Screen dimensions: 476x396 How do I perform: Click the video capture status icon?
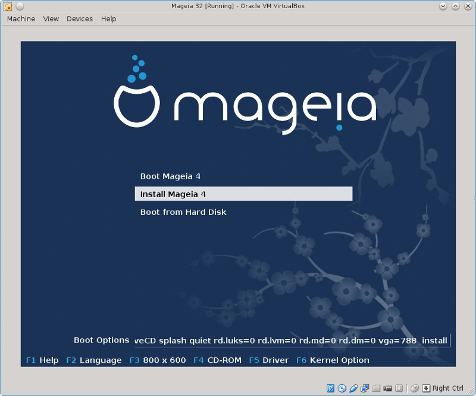(387, 388)
